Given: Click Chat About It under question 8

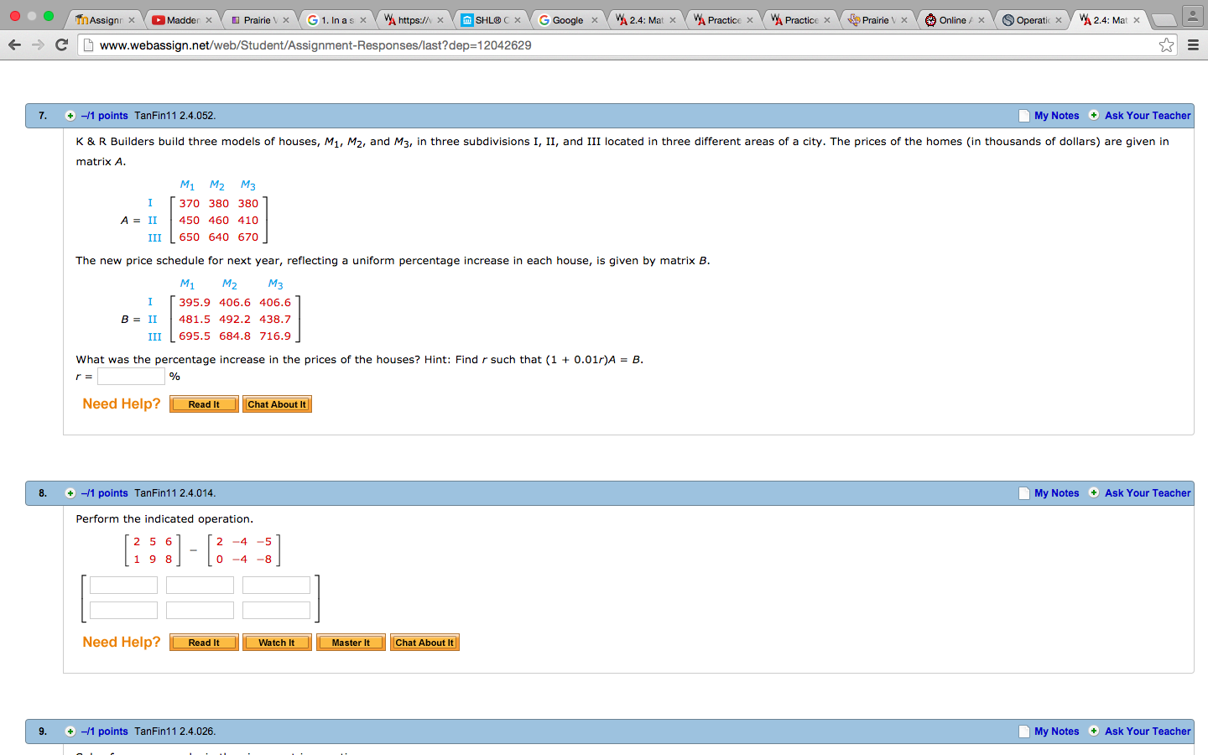Looking at the screenshot, I should pos(424,643).
